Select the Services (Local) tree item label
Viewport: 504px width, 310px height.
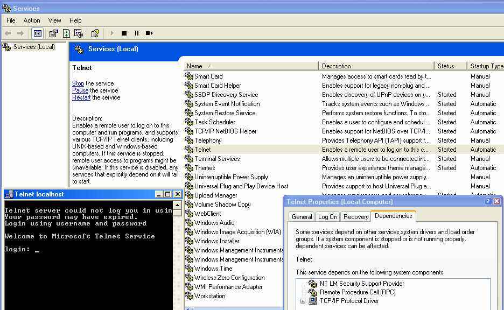pos(34,47)
